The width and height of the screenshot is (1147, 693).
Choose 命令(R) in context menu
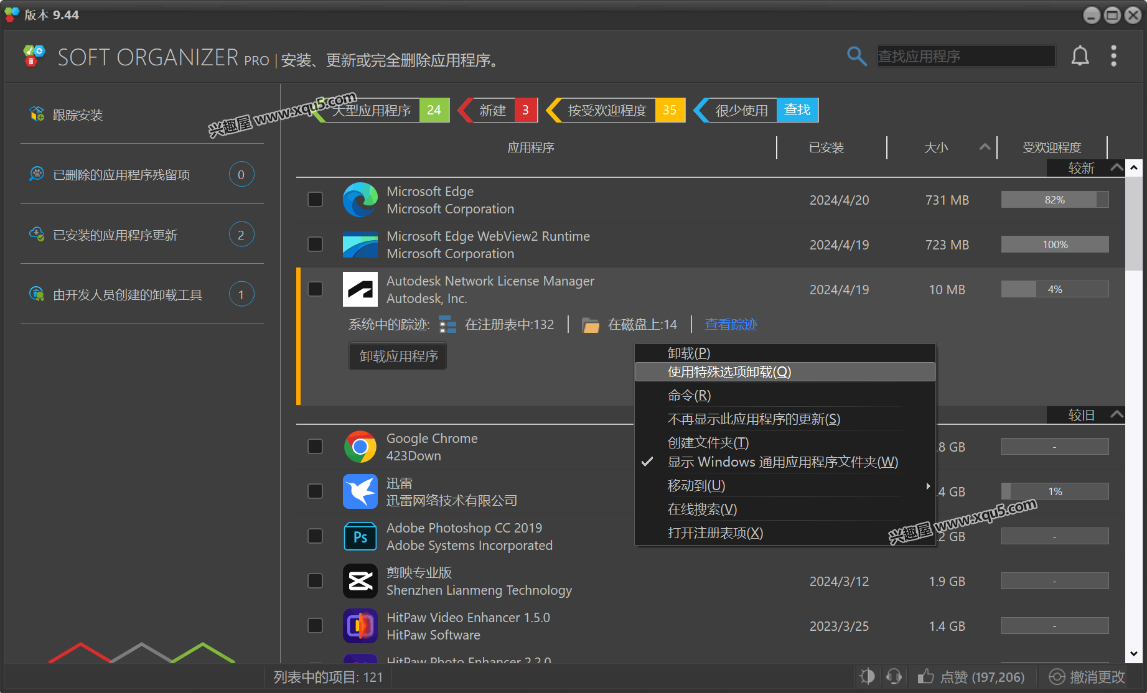[x=785, y=396]
